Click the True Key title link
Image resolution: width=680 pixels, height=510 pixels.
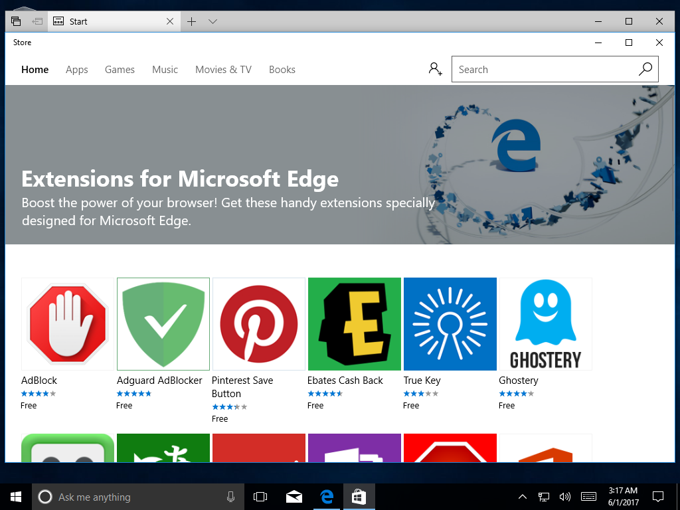coord(422,381)
